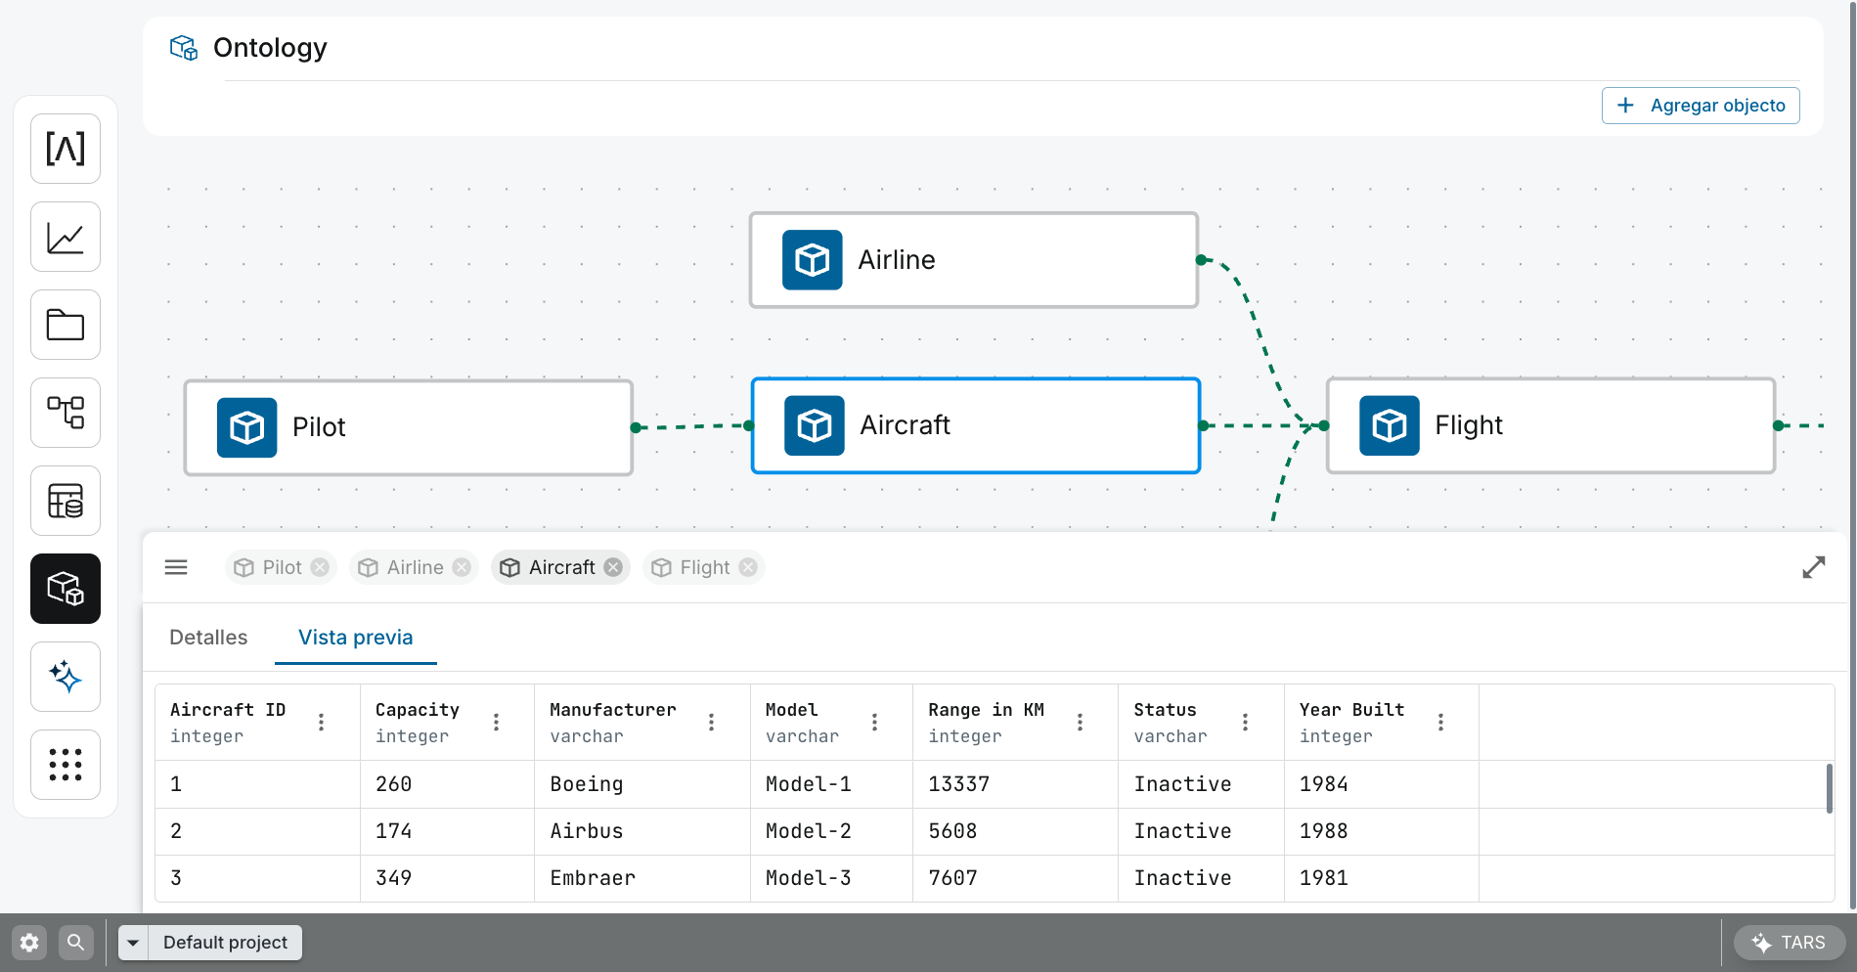
Task: Expand the detail panel with arrows icon
Action: [x=1814, y=567]
